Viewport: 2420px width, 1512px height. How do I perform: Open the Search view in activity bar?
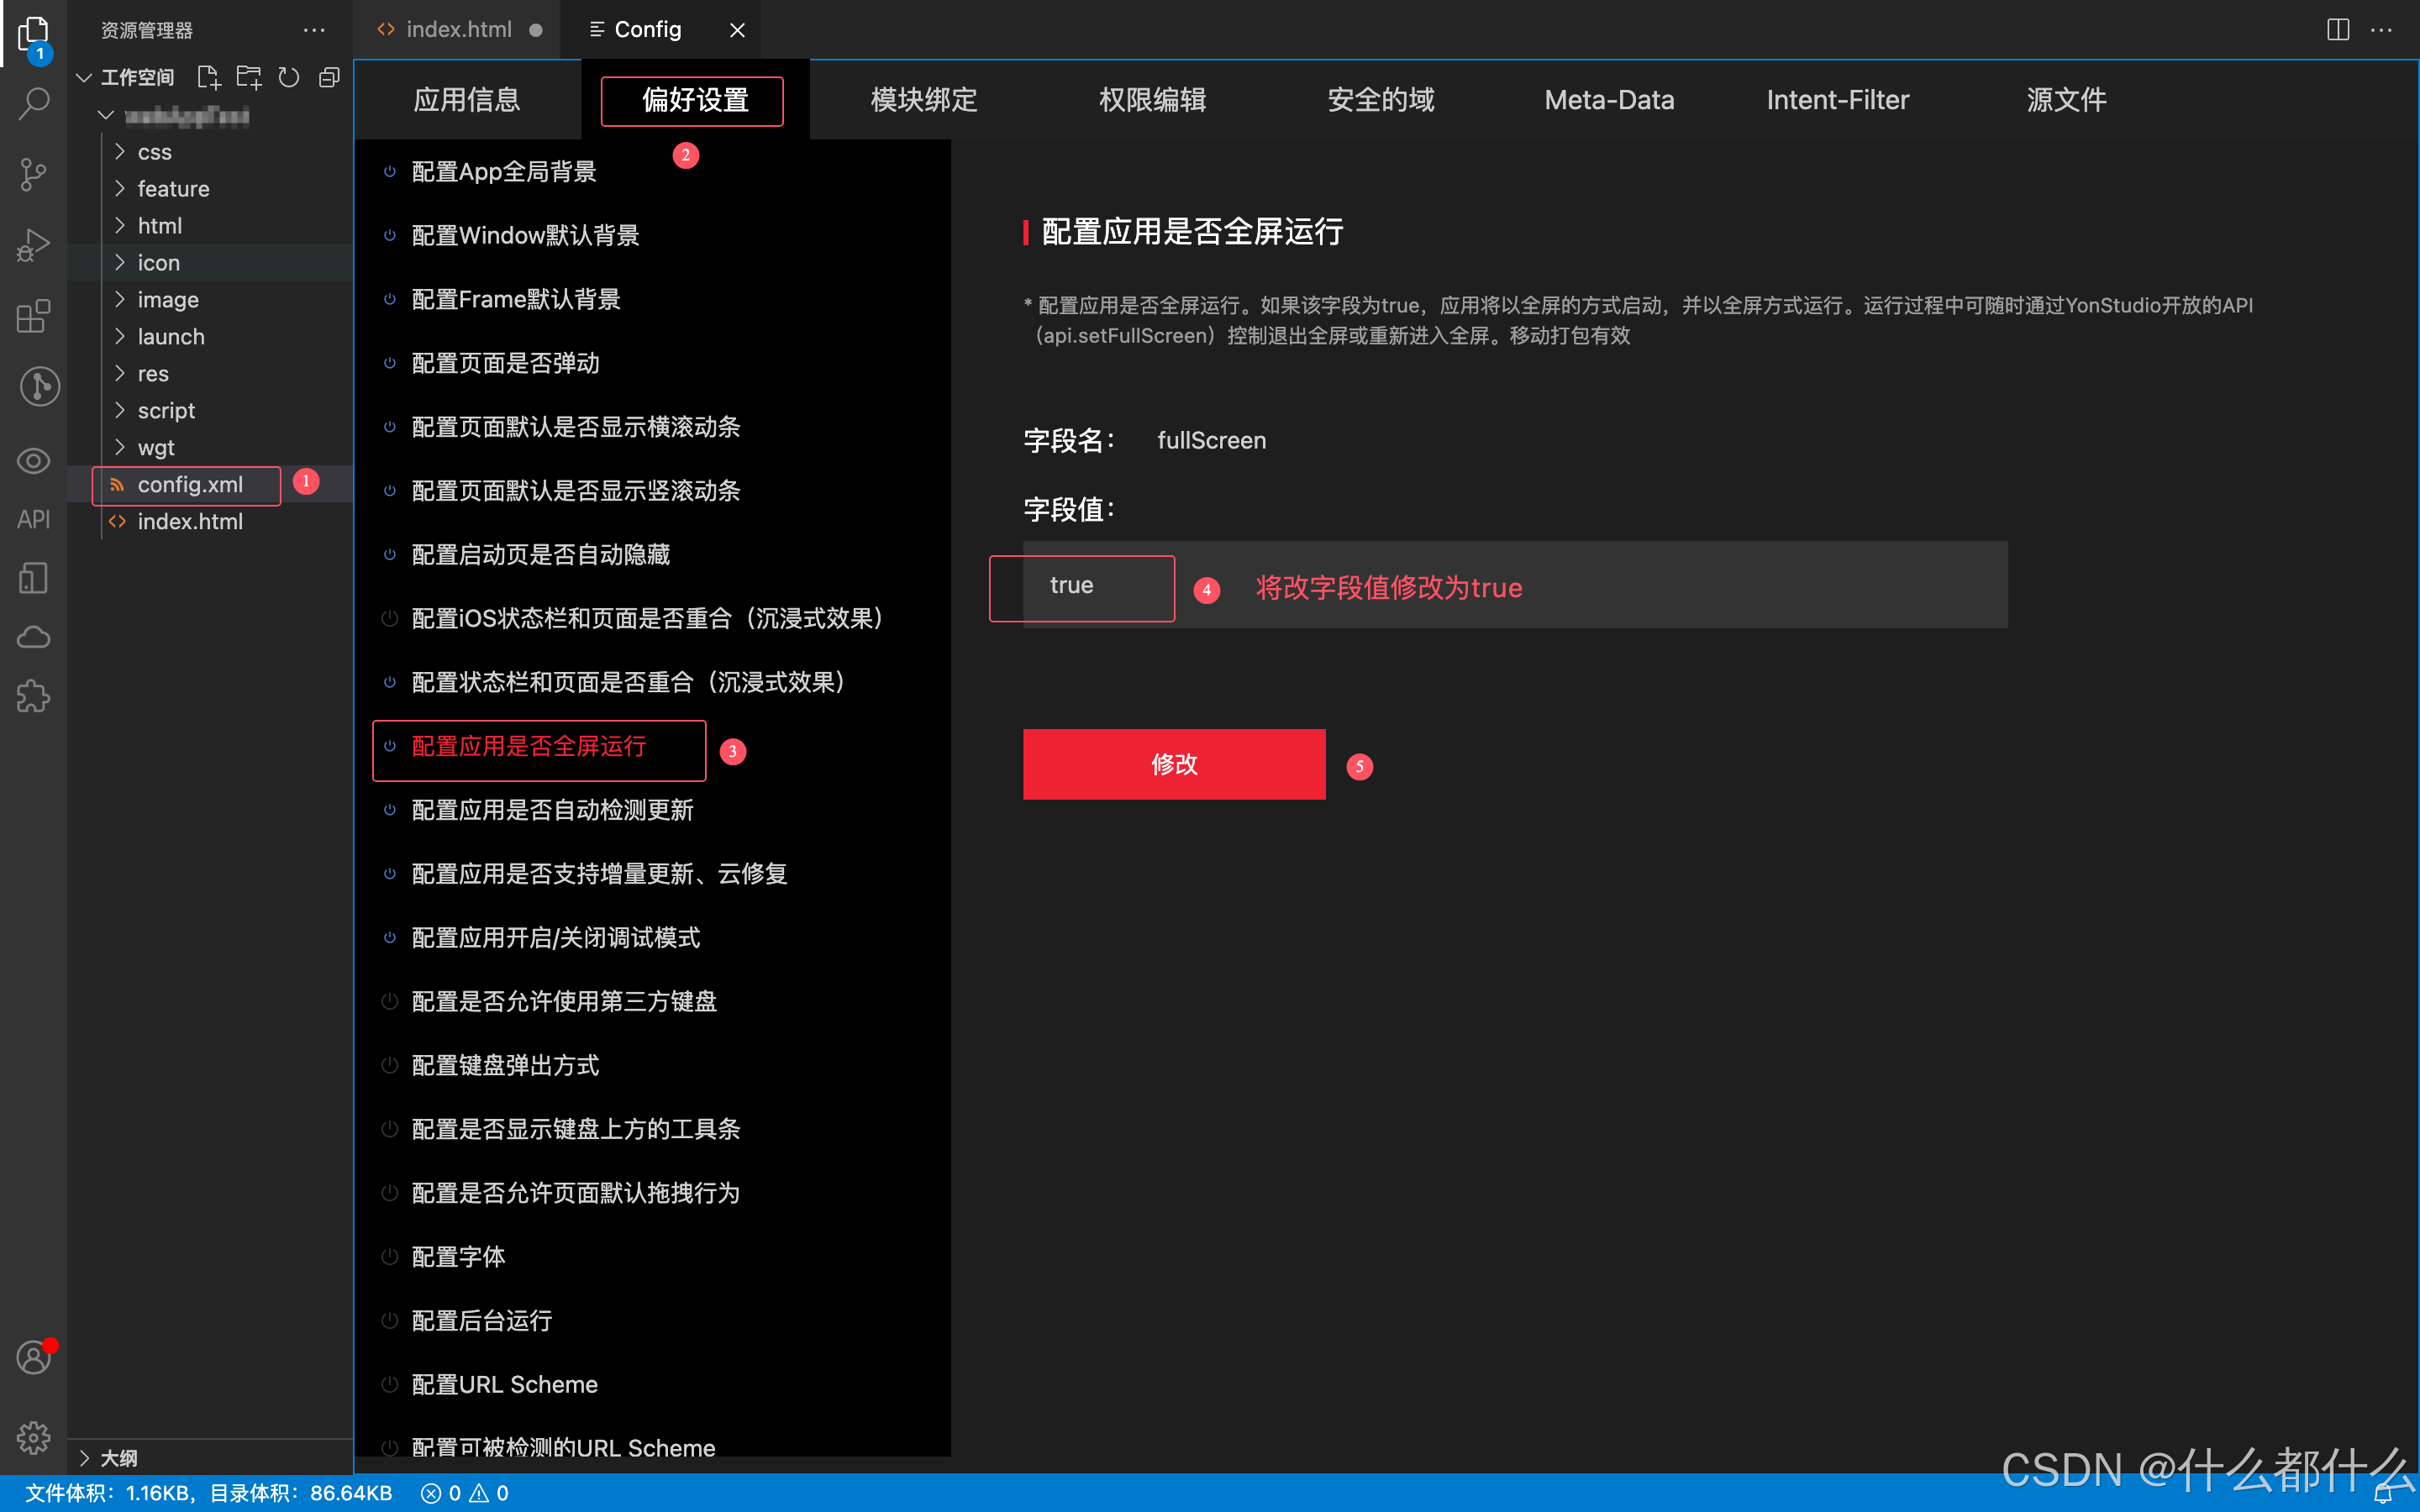tap(34, 103)
